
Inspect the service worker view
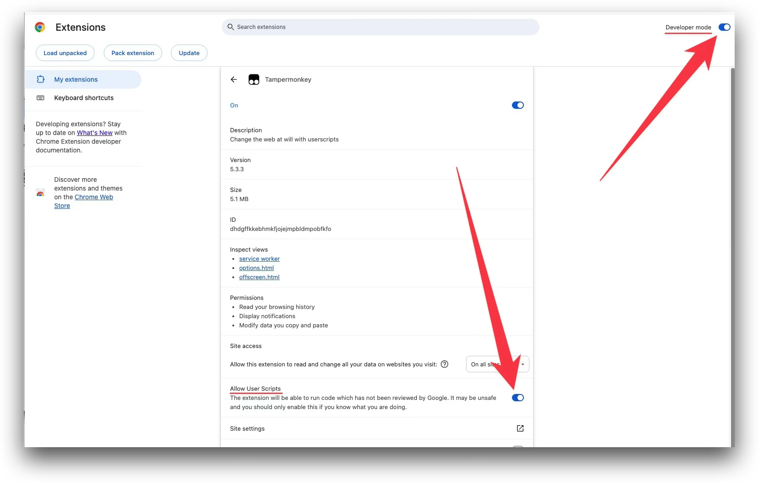[x=259, y=259]
